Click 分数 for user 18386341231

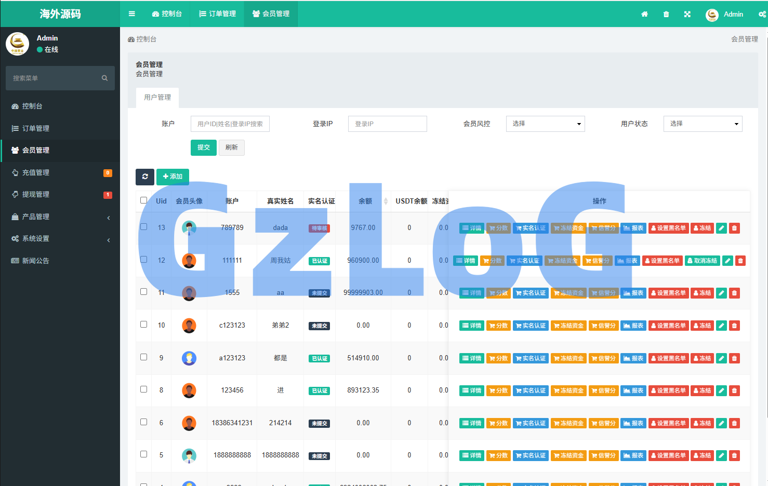498,423
